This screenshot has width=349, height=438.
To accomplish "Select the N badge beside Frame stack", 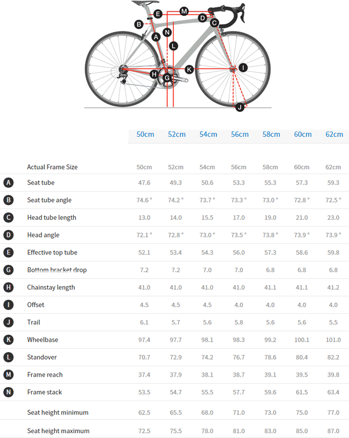I will point(8,392).
